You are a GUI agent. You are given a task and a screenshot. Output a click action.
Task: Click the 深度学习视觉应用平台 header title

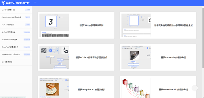pyautogui.click(x=18, y=3)
